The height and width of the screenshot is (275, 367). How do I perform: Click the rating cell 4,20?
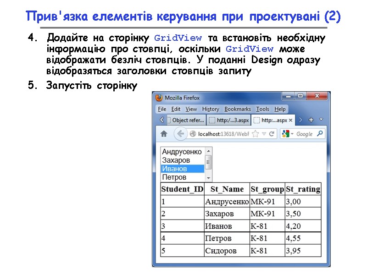[303, 226]
